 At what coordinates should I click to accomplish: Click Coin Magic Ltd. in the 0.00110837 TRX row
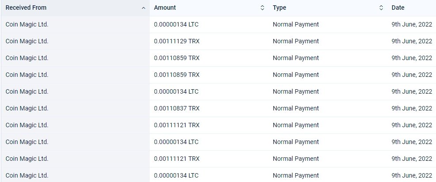pyautogui.click(x=27, y=108)
